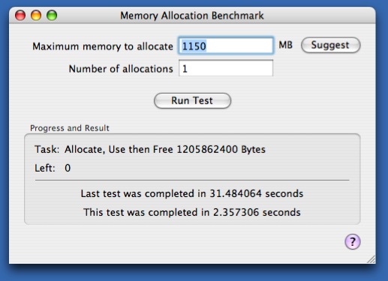Click the separator line in results box
The width and height of the screenshot is (388, 281).
point(192,180)
